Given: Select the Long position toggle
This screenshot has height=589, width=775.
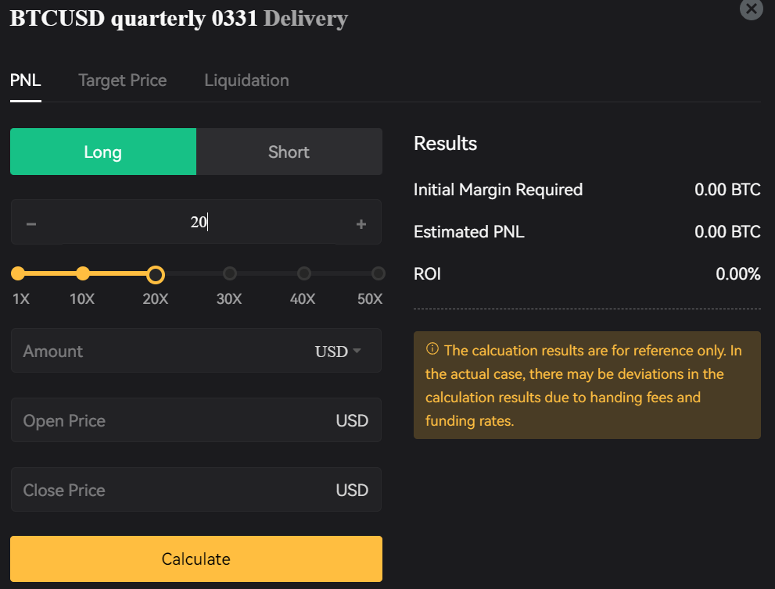Looking at the screenshot, I should (103, 152).
